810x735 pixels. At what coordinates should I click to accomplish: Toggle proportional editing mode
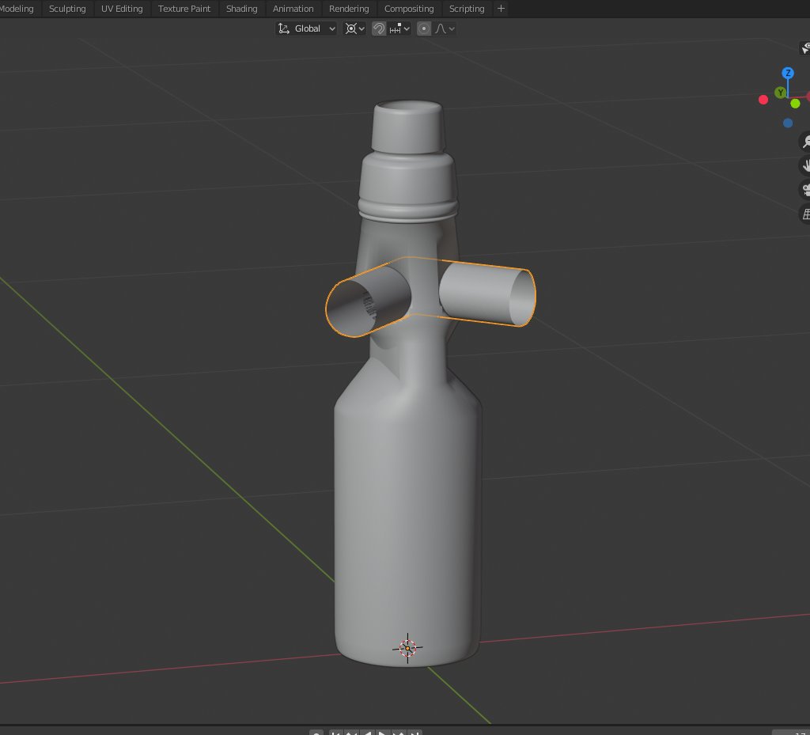(x=426, y=28)
